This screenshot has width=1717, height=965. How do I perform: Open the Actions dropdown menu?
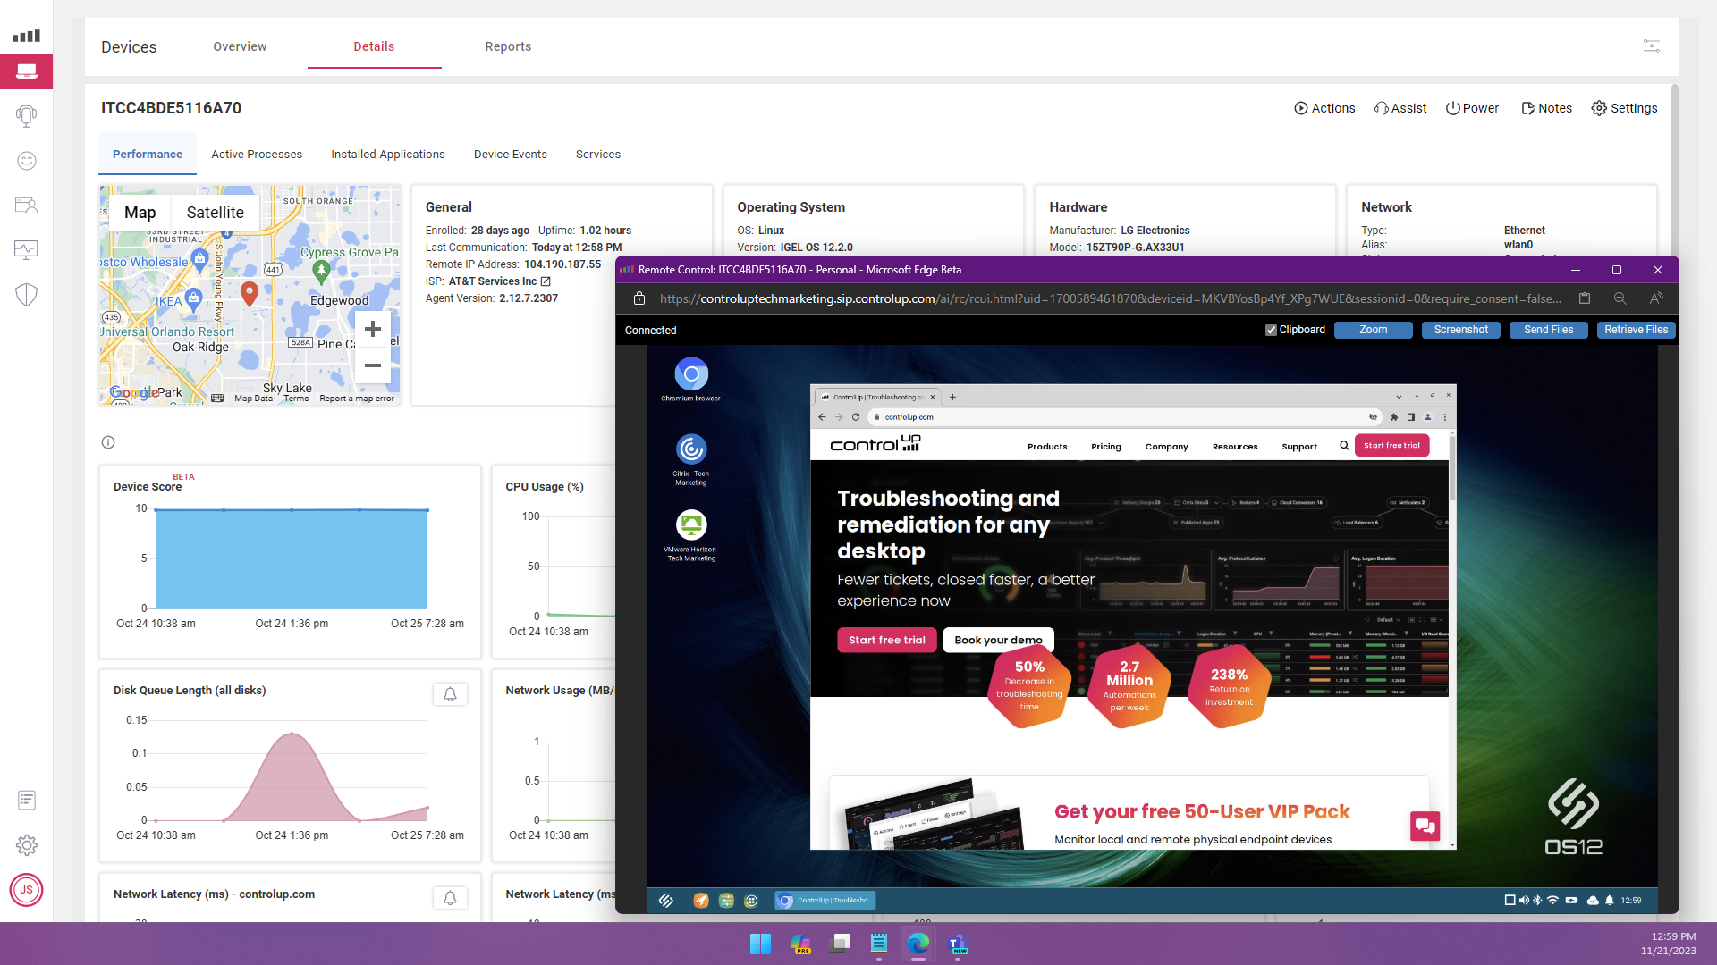point(1324,108)
